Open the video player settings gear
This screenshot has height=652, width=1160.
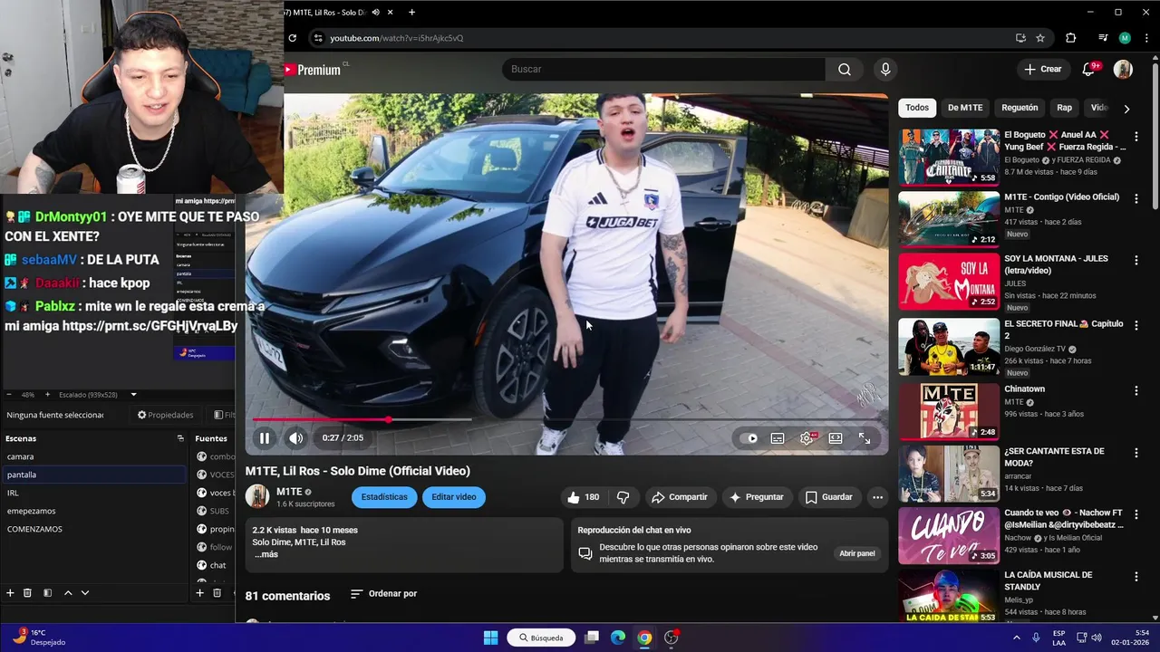point(807,438)
